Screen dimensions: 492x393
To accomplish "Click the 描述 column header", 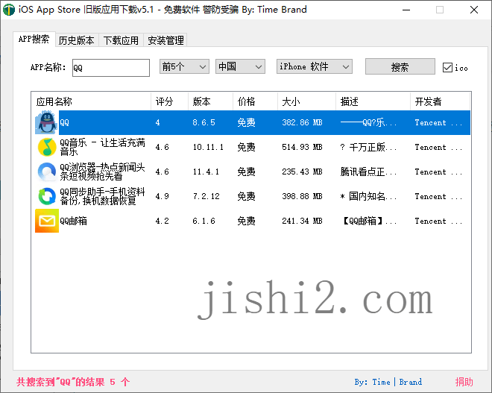I will click(x=373, y=101).
